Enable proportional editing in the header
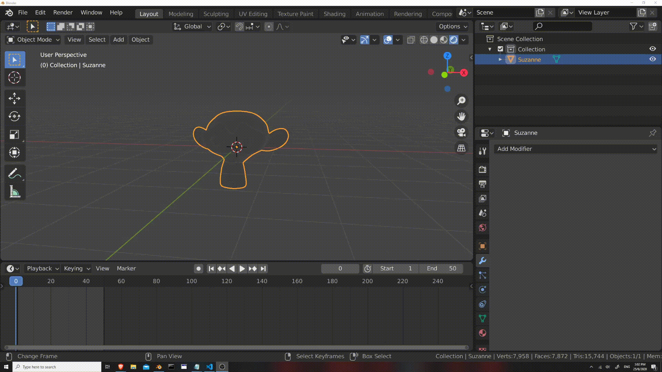 269,27
